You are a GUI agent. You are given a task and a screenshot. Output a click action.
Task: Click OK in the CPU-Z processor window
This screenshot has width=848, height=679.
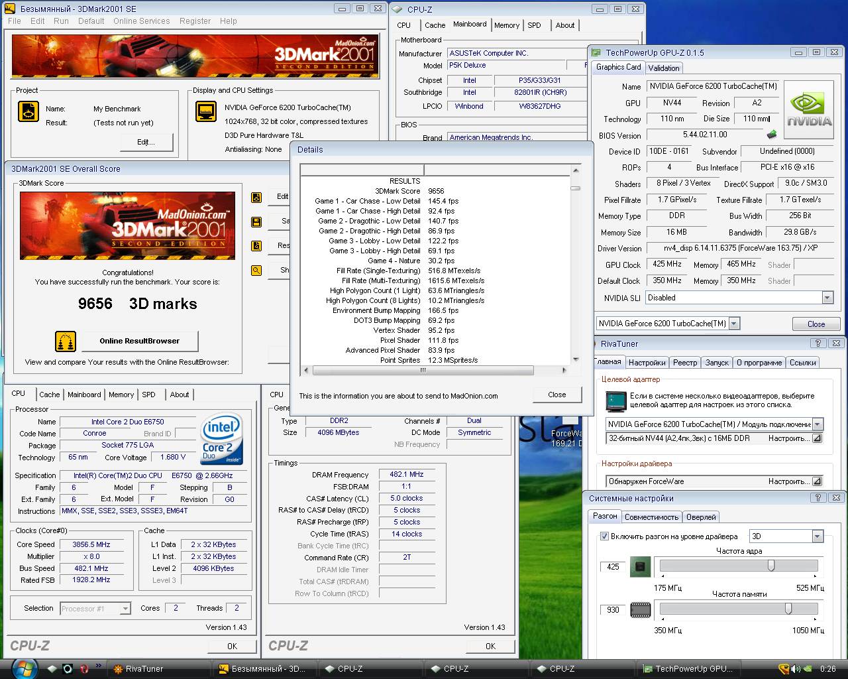click(x=232, y=646)
